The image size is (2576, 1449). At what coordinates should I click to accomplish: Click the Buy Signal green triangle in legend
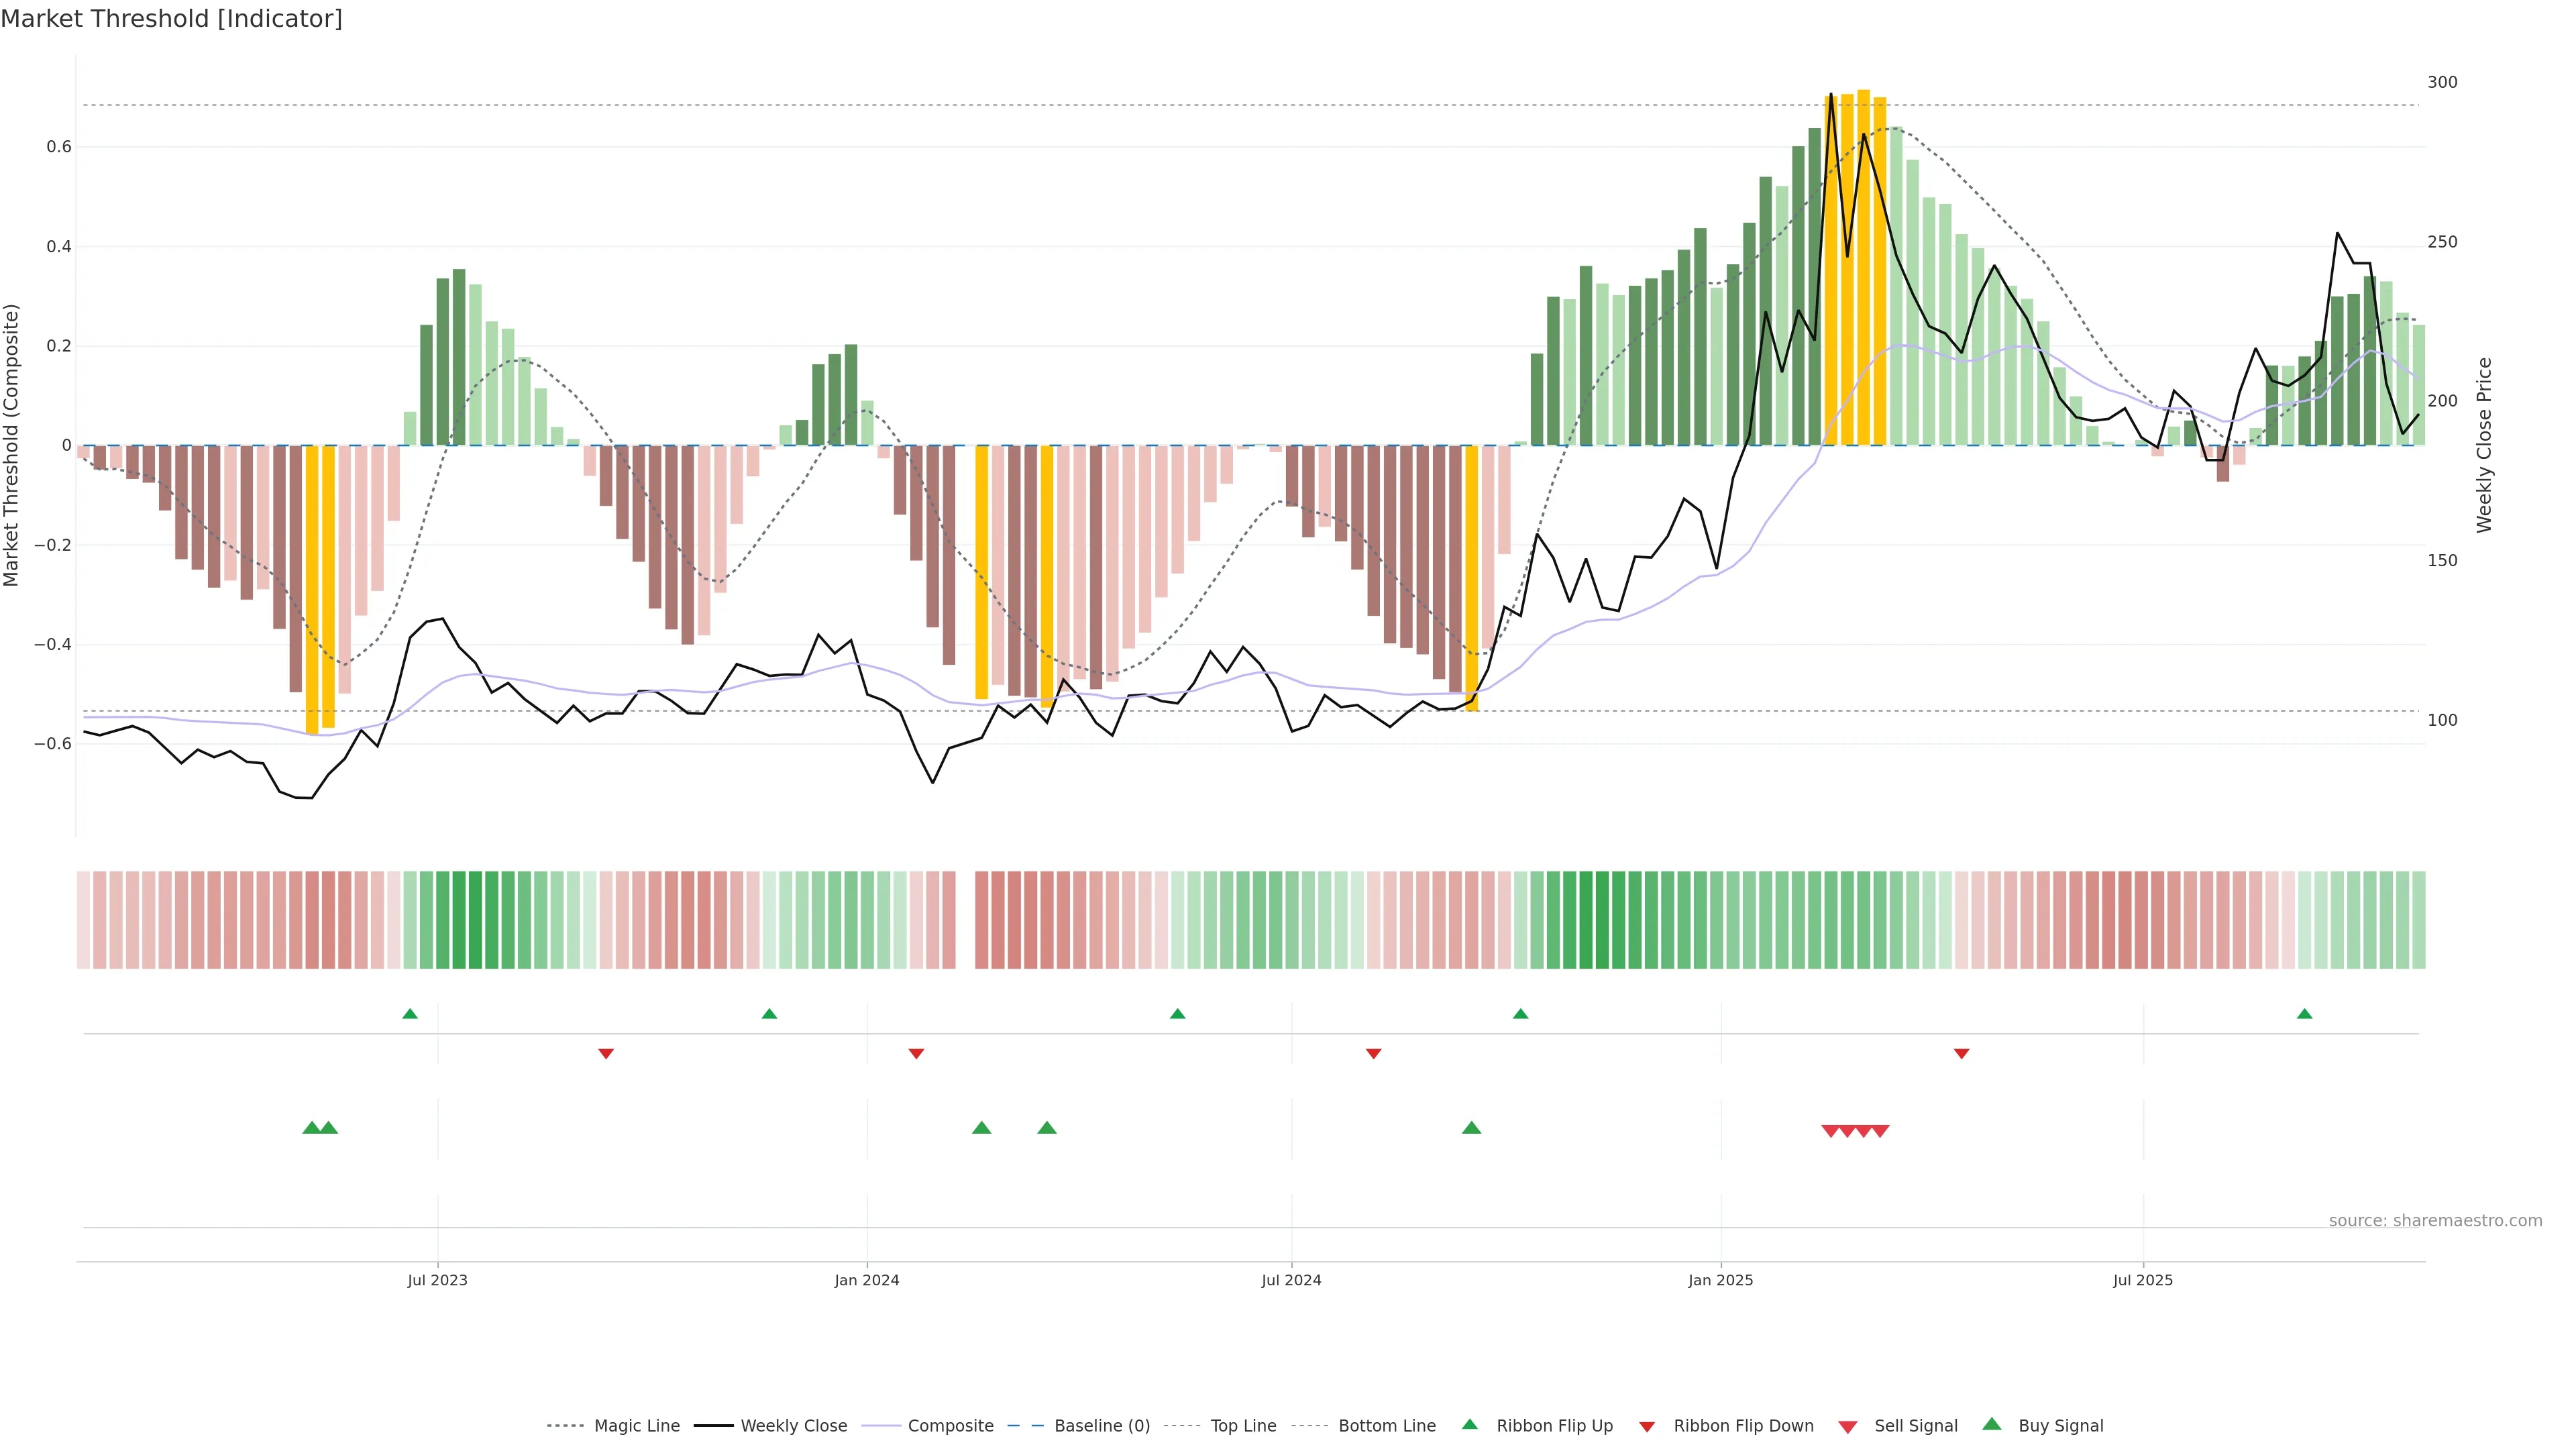click(x=1992, y=1424)
